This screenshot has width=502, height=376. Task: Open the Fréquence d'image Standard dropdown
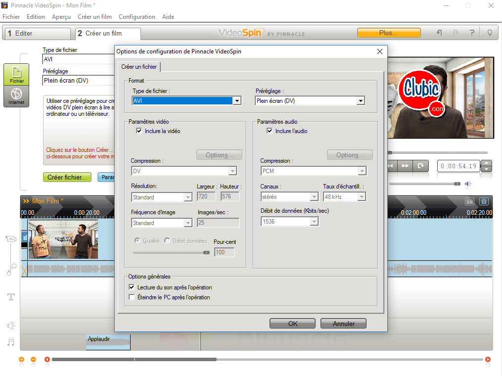[188, 223]
